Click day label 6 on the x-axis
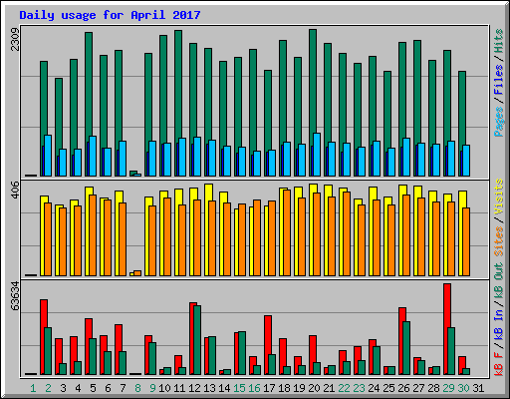The image size is (510, 399). (x=108, y=388)
